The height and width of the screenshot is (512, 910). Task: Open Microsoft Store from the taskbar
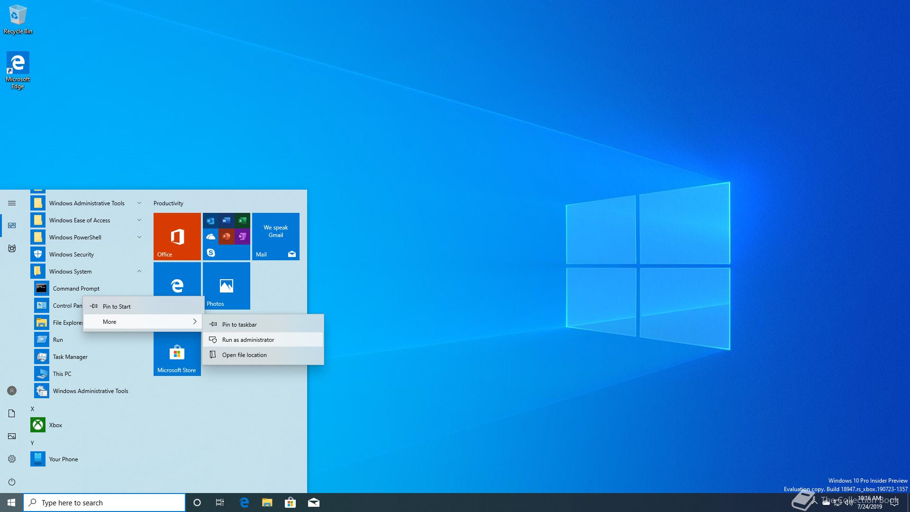[290, 503]
